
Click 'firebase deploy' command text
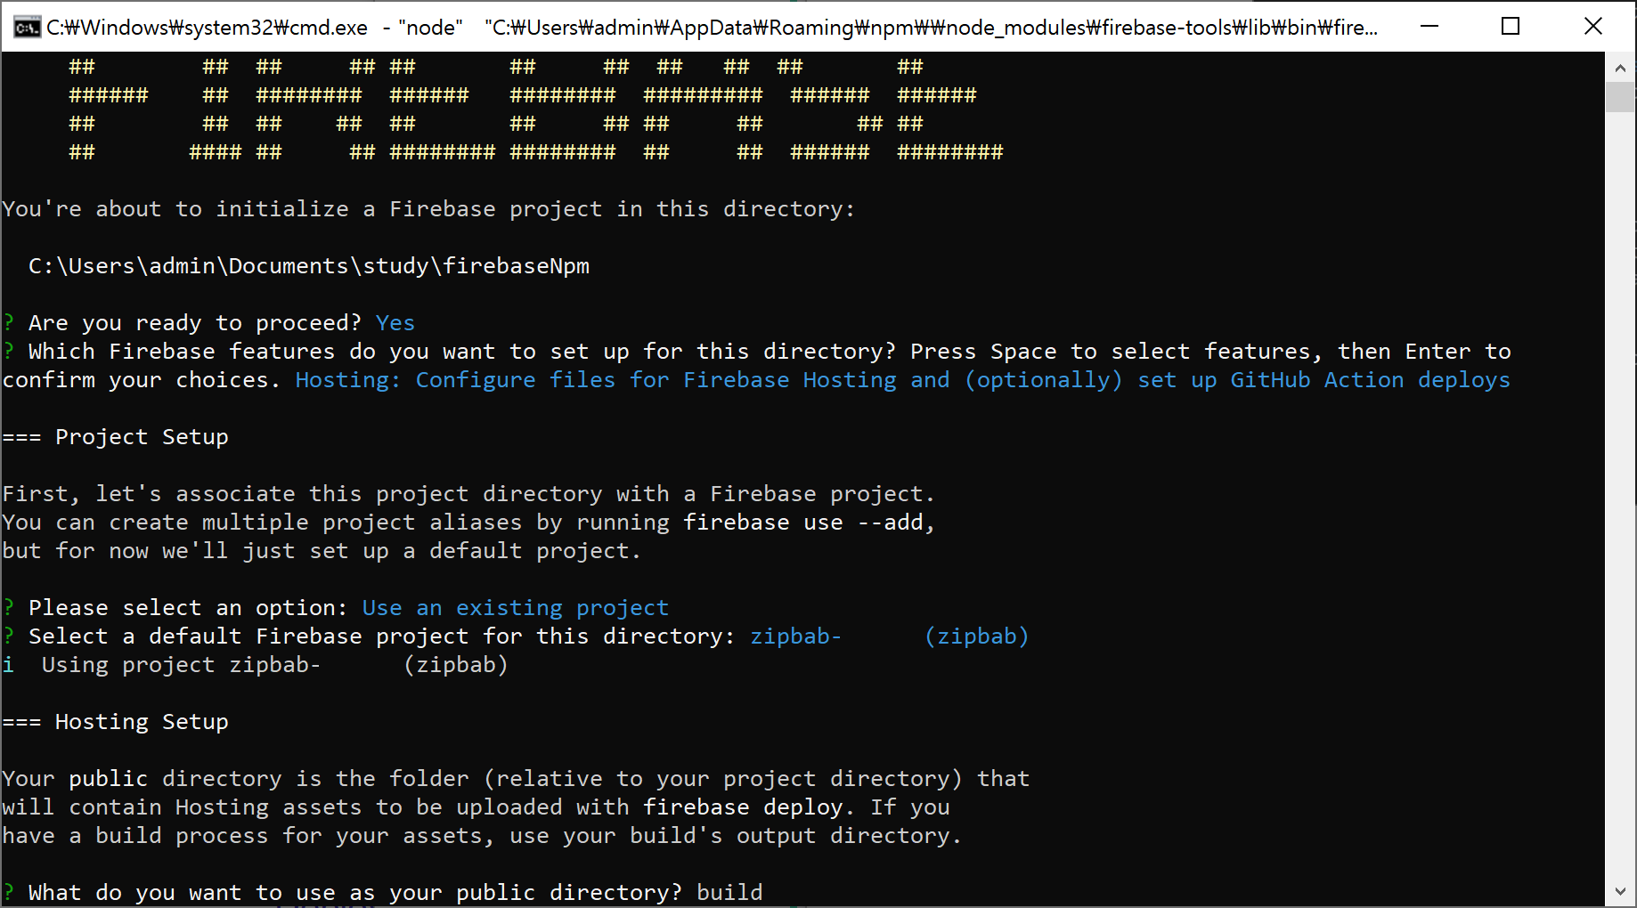744,807
